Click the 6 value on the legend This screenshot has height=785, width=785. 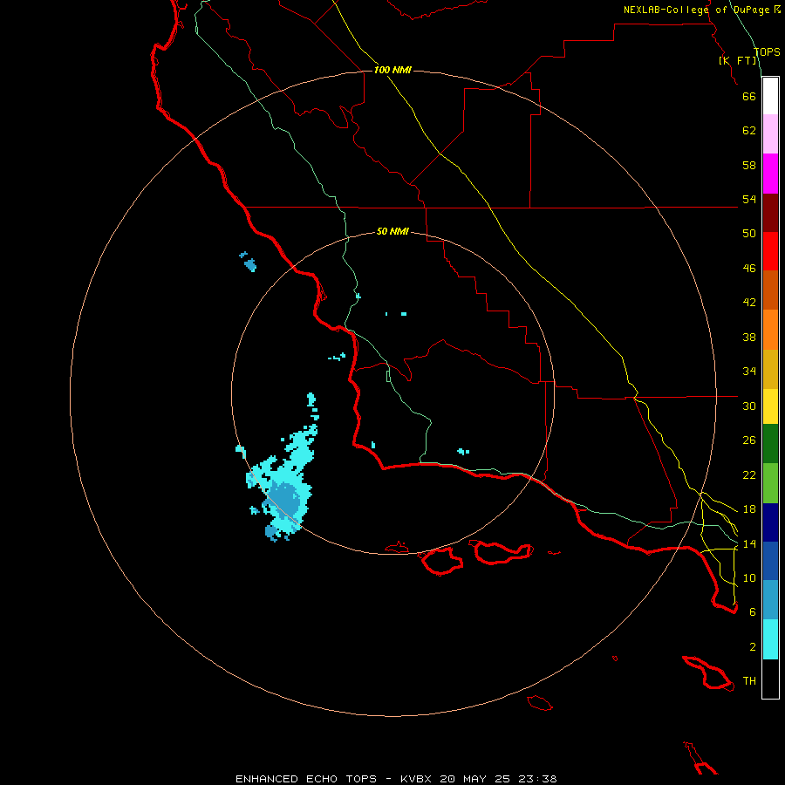753,612
